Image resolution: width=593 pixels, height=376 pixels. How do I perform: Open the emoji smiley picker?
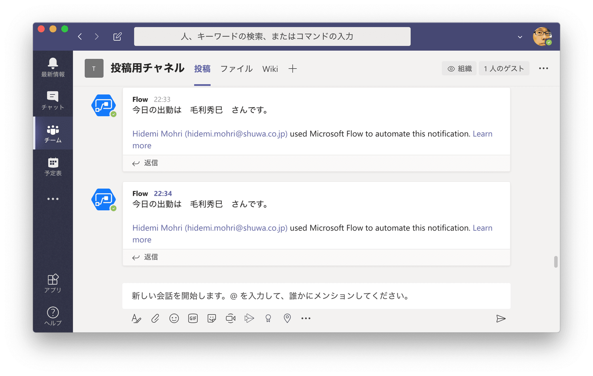click(174, 318)
